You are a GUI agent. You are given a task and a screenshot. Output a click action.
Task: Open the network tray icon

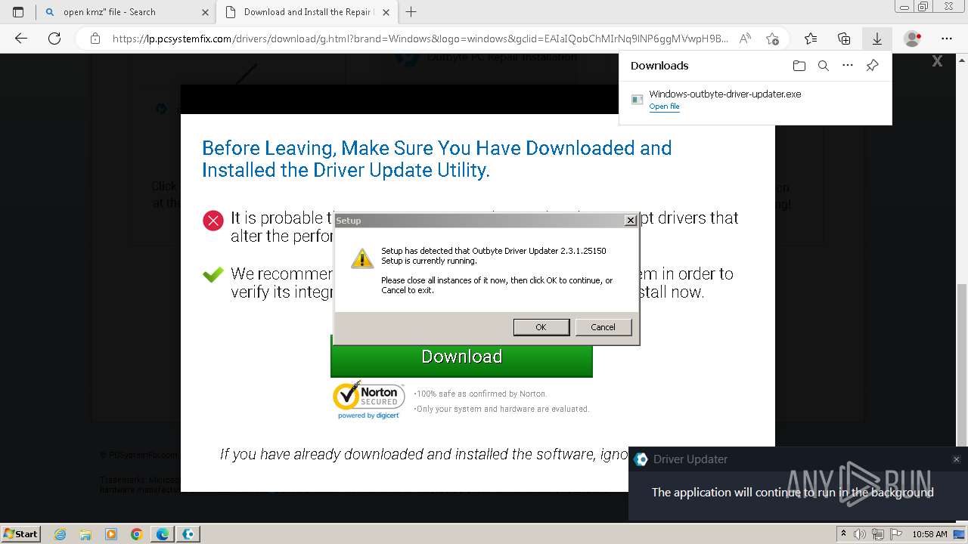(x=877, y=534)
